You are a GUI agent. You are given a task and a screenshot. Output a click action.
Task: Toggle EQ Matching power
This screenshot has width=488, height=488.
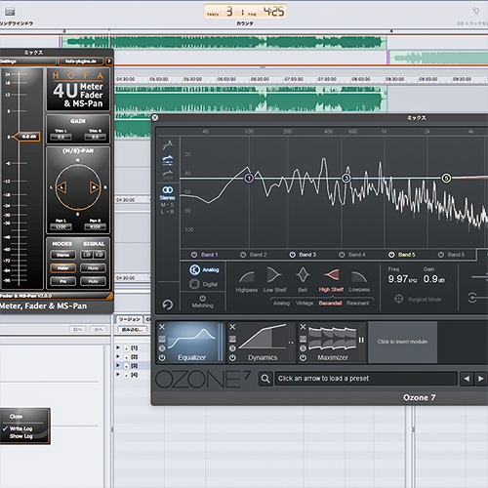tap(203, 298)
